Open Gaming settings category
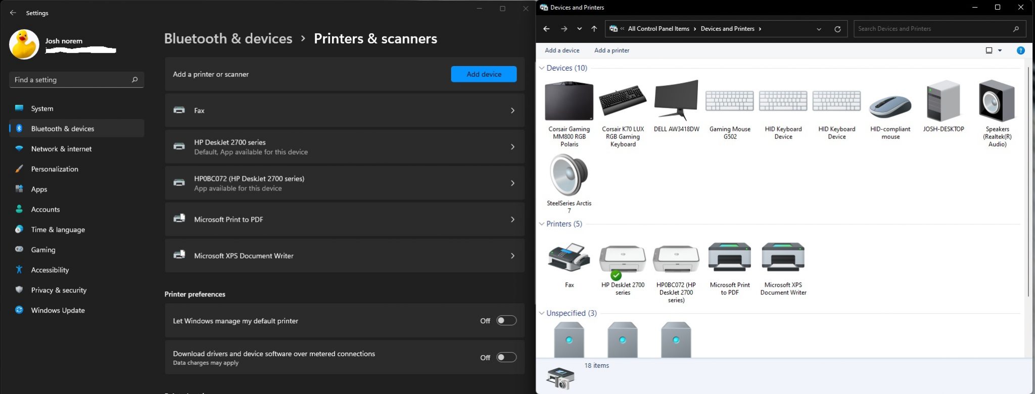The image size is (1035, 394). [x=77, y=250]
